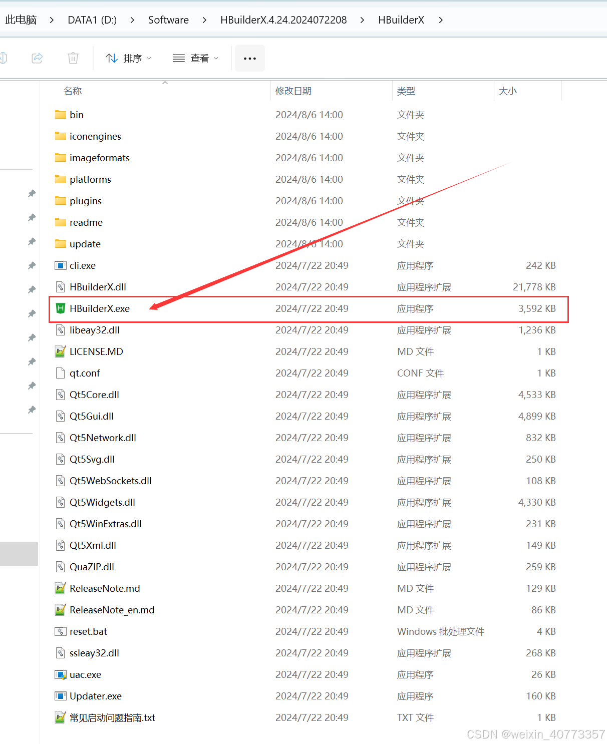Expand chevron after DATA1 (D:) breadcrumb

(x=132, y=20)
